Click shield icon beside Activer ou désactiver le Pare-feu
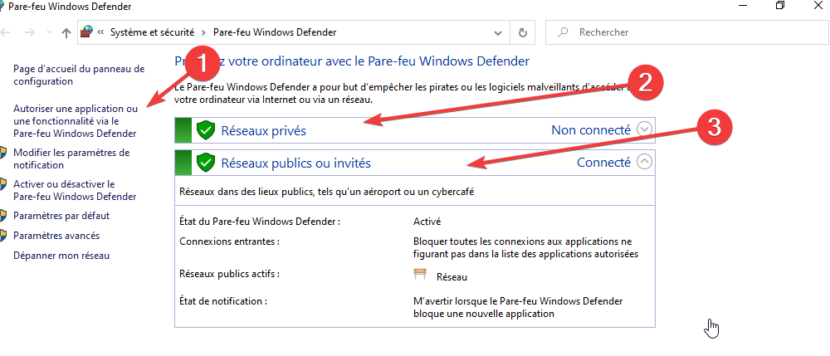 tap(2, 184)
